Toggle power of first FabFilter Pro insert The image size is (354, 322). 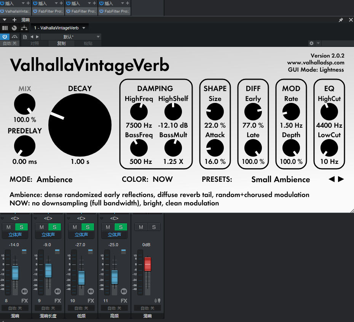pyautogui.click(x=35, y=11)
